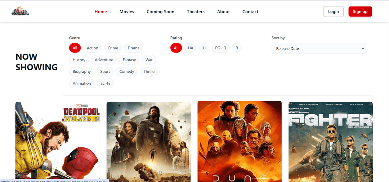Screen dimensions: 389x182
Task: Open the second poster with the cloaked warrior
Action: pyautogui.click(x=149, y=142)
